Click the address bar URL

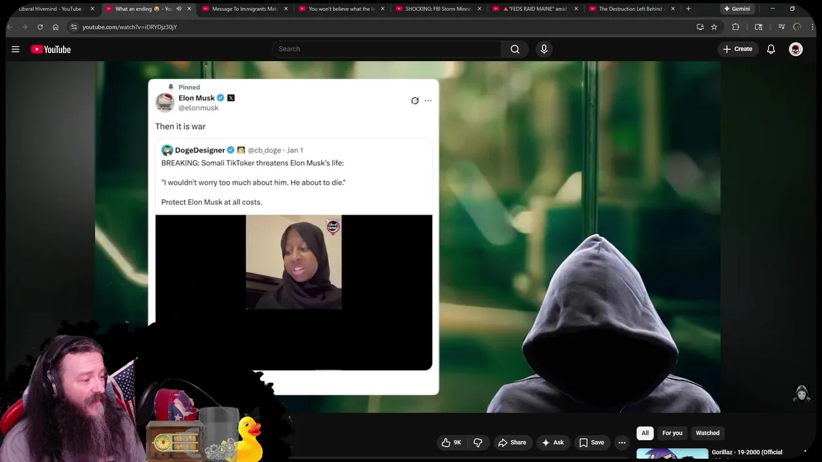130,27
